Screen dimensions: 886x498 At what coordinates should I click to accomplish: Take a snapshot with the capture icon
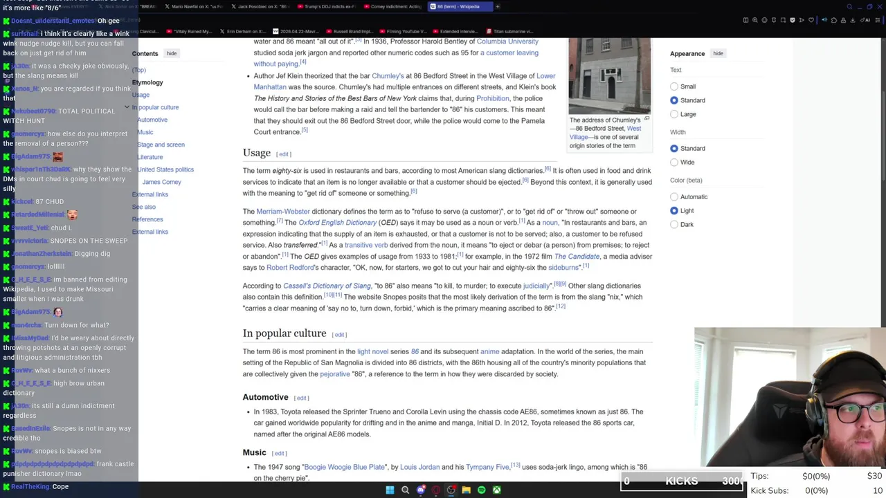pyautogui.click(x=783, y=20)
